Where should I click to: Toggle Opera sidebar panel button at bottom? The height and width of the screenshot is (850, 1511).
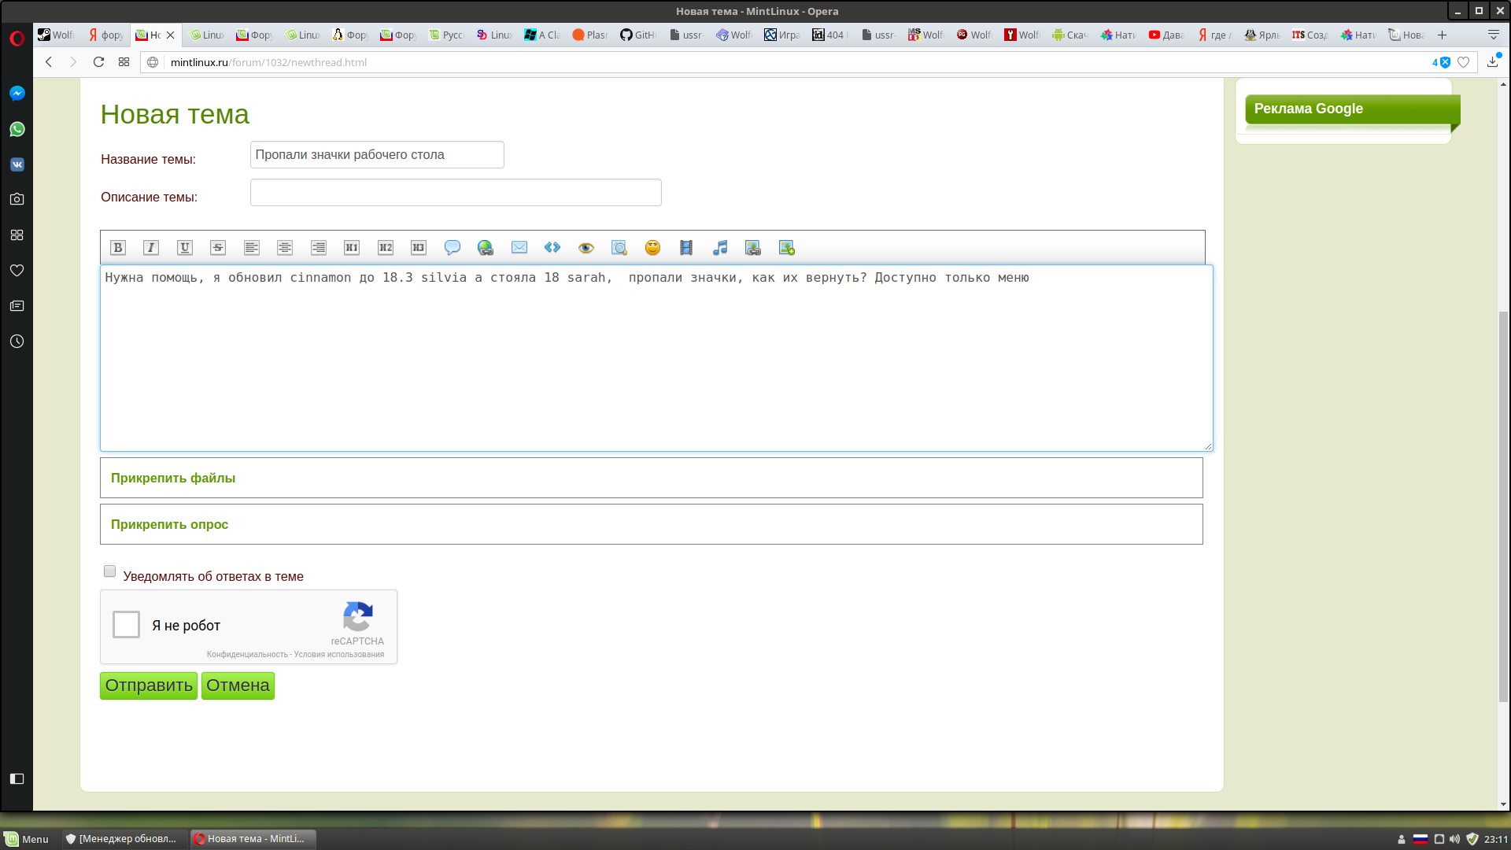17,778
